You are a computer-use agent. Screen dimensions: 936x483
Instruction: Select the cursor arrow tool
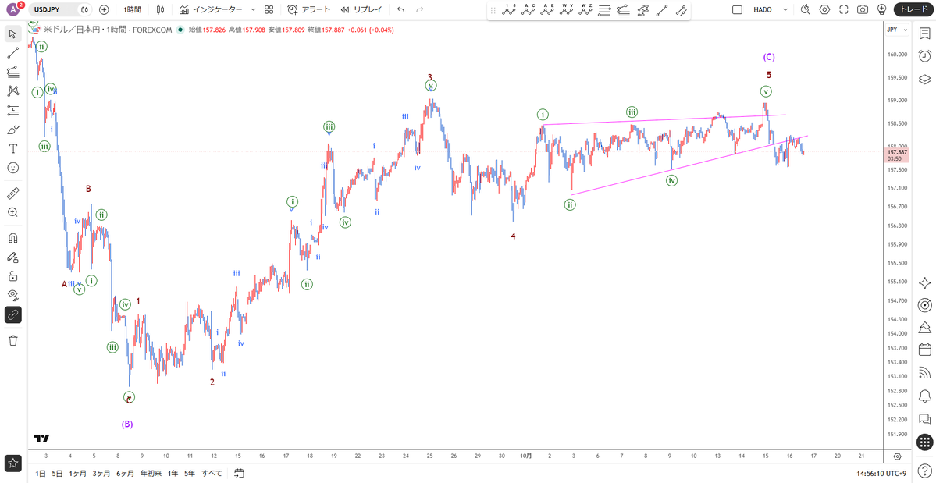[x=13, y=34]
